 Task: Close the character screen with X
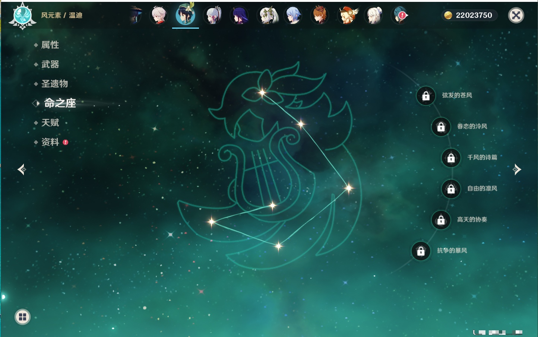516,15
